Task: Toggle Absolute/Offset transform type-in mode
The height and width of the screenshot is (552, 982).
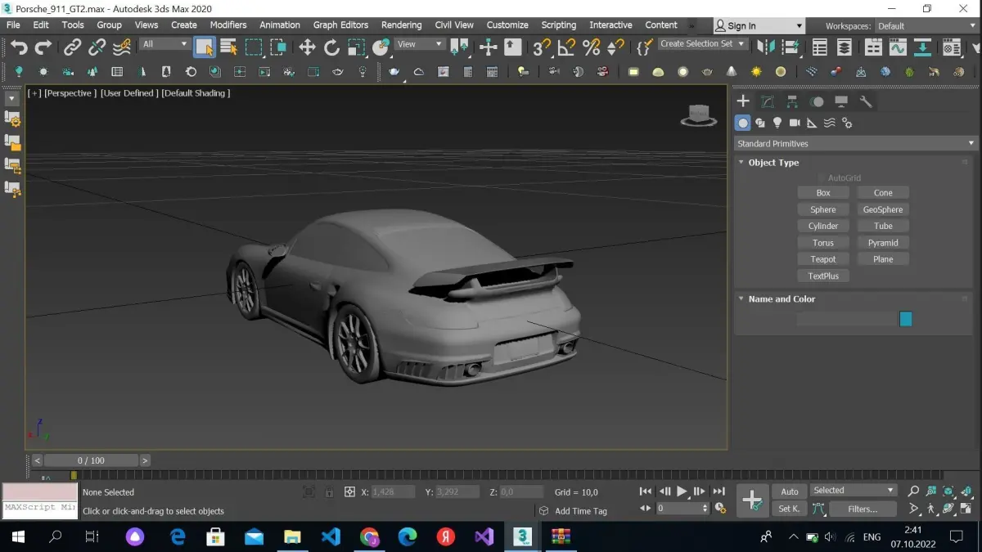Action: pos(349,492)
